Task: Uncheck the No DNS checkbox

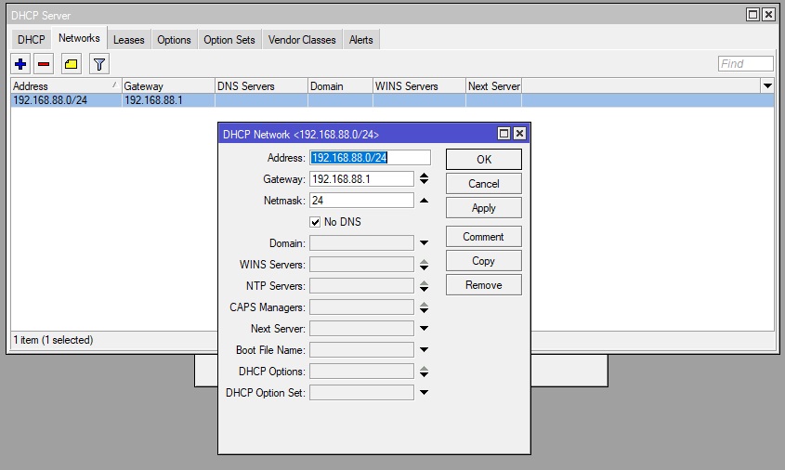Action: [315, 222]
